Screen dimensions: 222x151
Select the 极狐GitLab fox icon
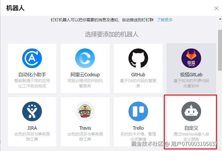tap(191, 58)
